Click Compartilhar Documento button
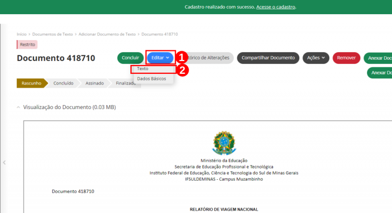Image resolution: width=392 pixels, height=213 pixels. (x=268, y=58)
